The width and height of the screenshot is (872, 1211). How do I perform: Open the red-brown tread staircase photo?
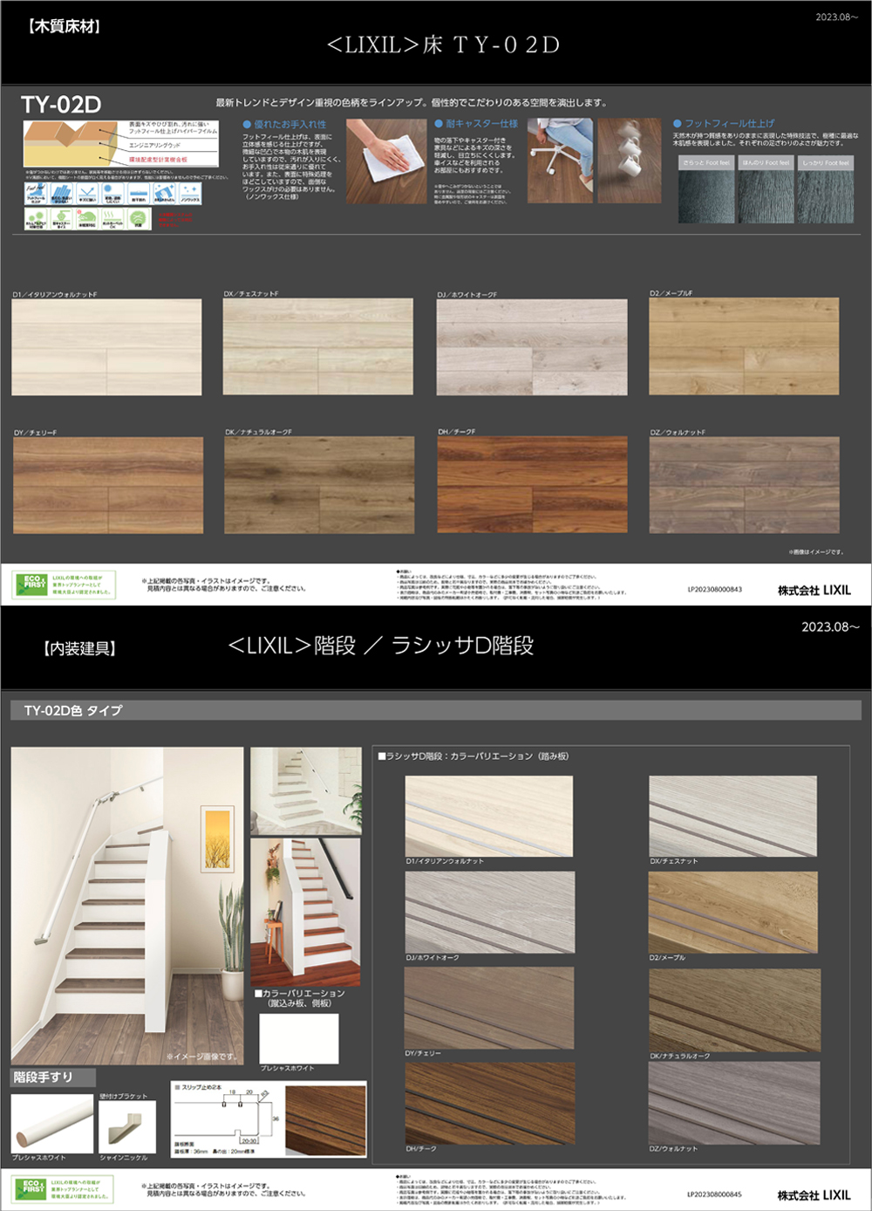tap(305, 913)
